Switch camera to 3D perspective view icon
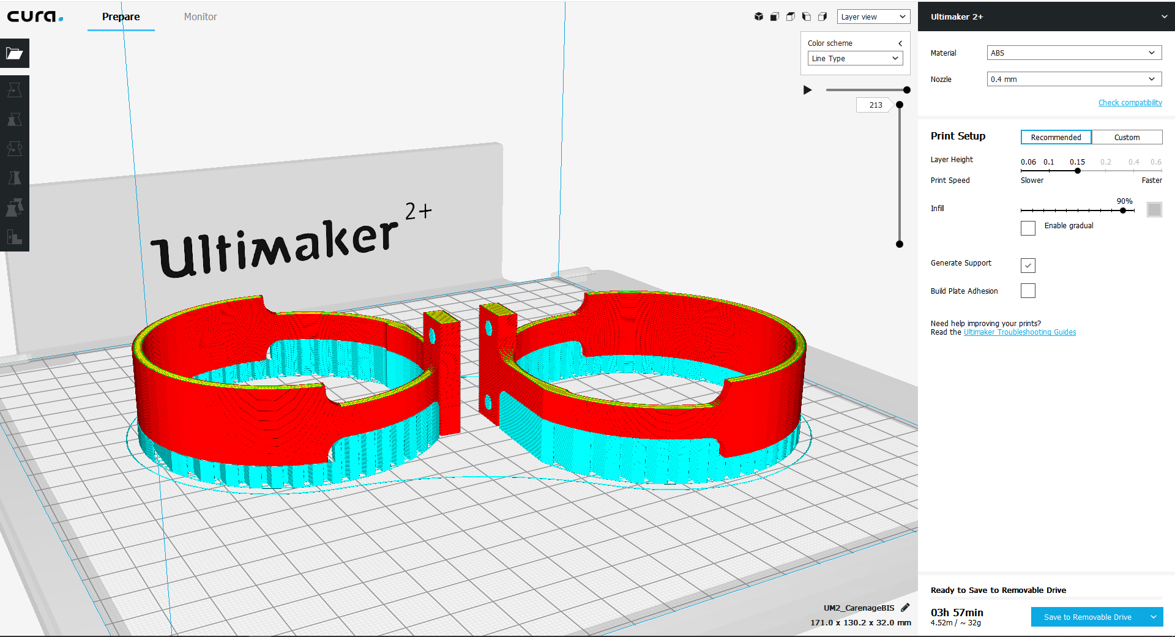This screenshot has height=637, width=1175. click(759, 17)
